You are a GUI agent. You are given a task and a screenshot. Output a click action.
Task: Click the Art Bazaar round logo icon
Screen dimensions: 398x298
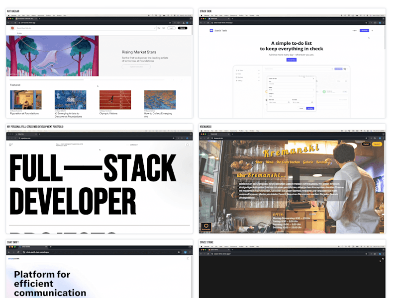tap(12, 28)
